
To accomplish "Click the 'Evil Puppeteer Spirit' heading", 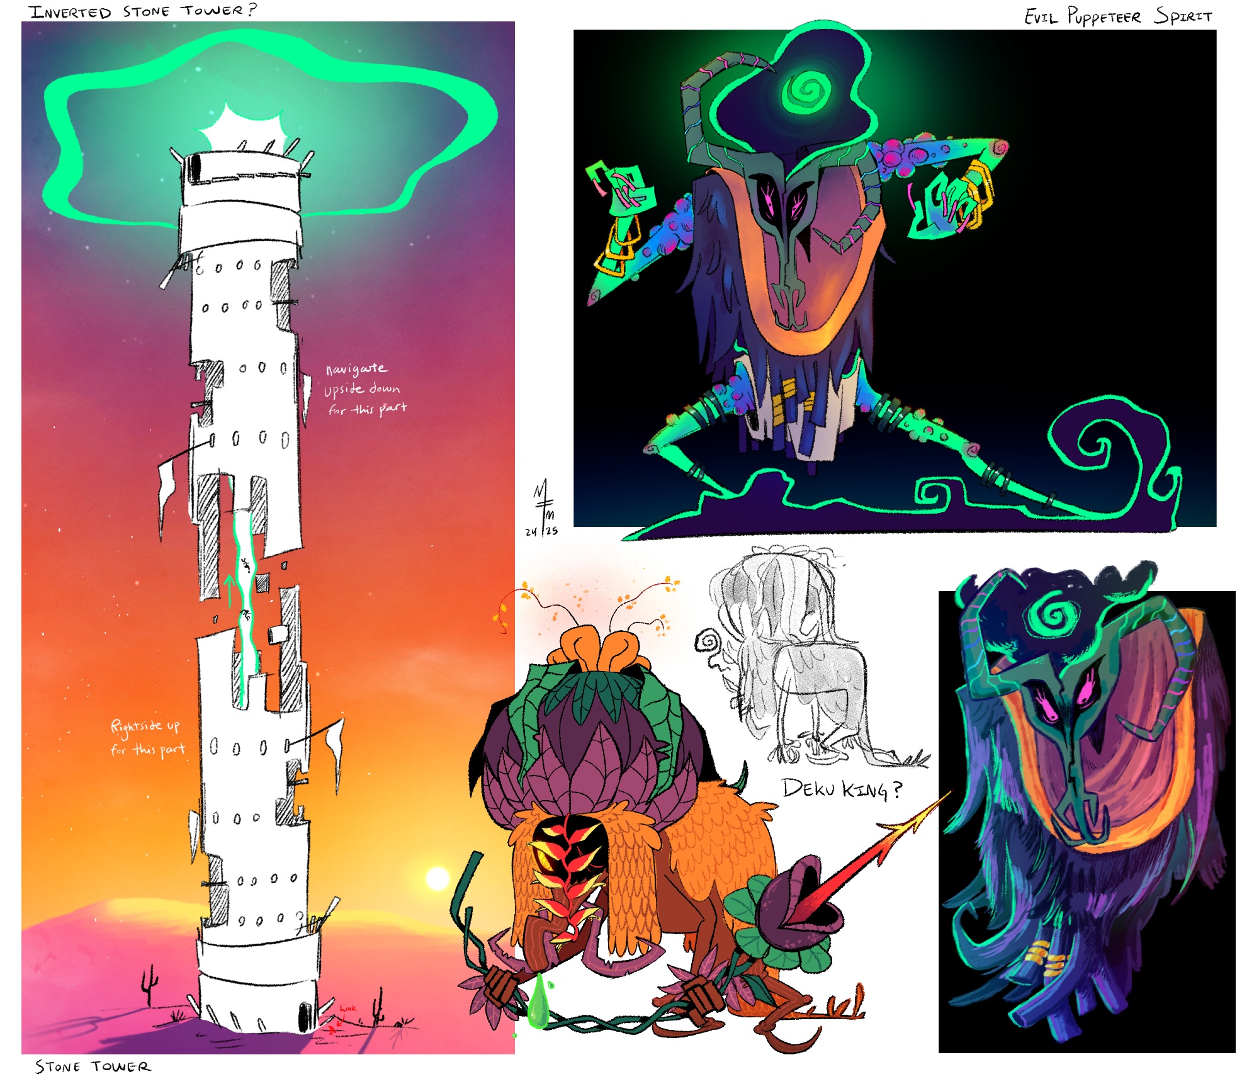I will (x=1117, y=16).
